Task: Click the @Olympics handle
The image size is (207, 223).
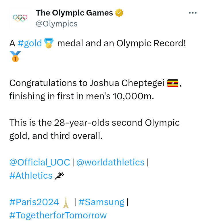Action: 57,24
